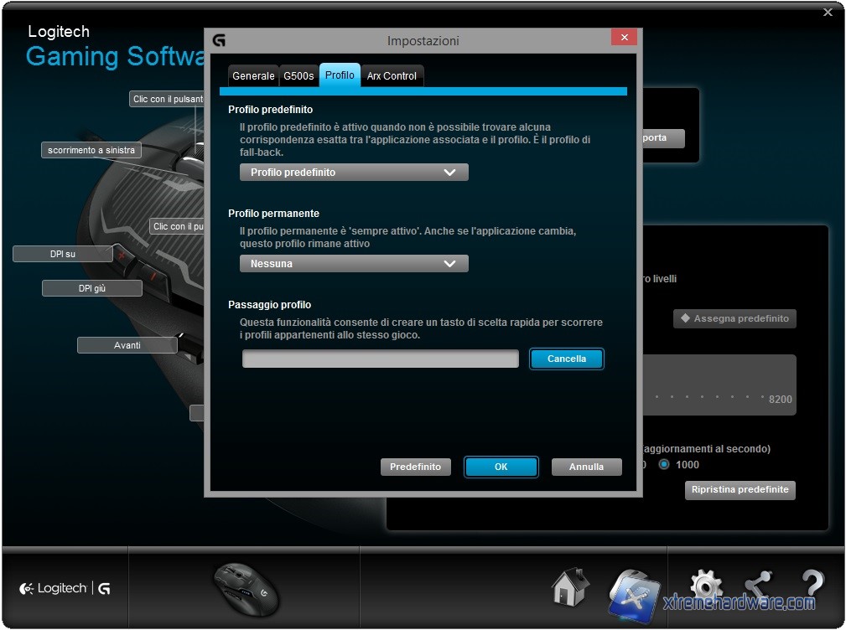
Task: Select the G500s mouse device icon
Action: (x=245, y=588)
